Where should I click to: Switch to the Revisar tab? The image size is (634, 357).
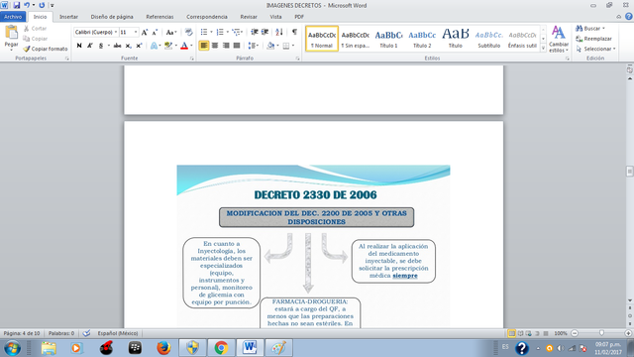point(249,17)
